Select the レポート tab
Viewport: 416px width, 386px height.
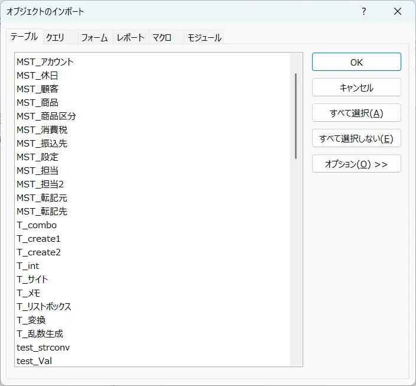click(x=131, y=37)
